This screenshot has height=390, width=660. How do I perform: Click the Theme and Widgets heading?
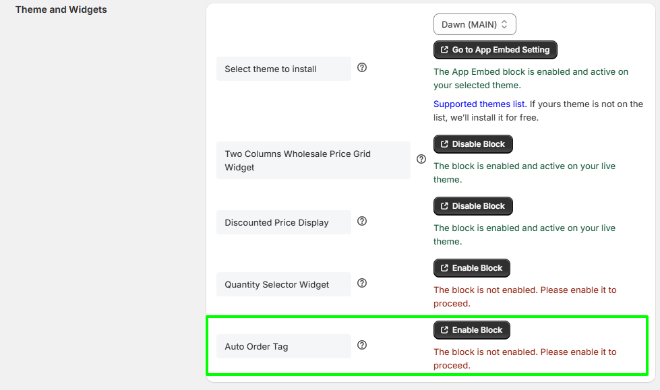[61, 9]
